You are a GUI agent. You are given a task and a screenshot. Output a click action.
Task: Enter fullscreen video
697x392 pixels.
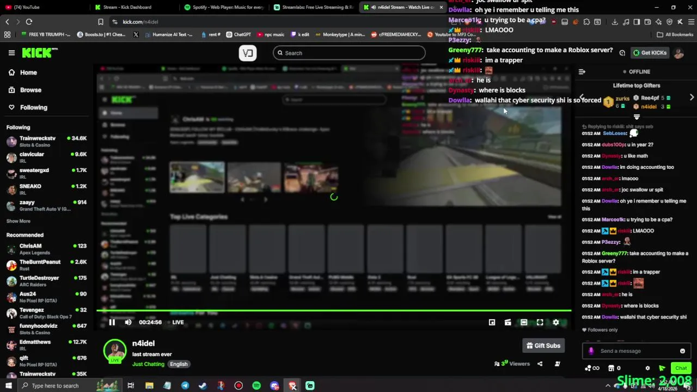[540, 322]
